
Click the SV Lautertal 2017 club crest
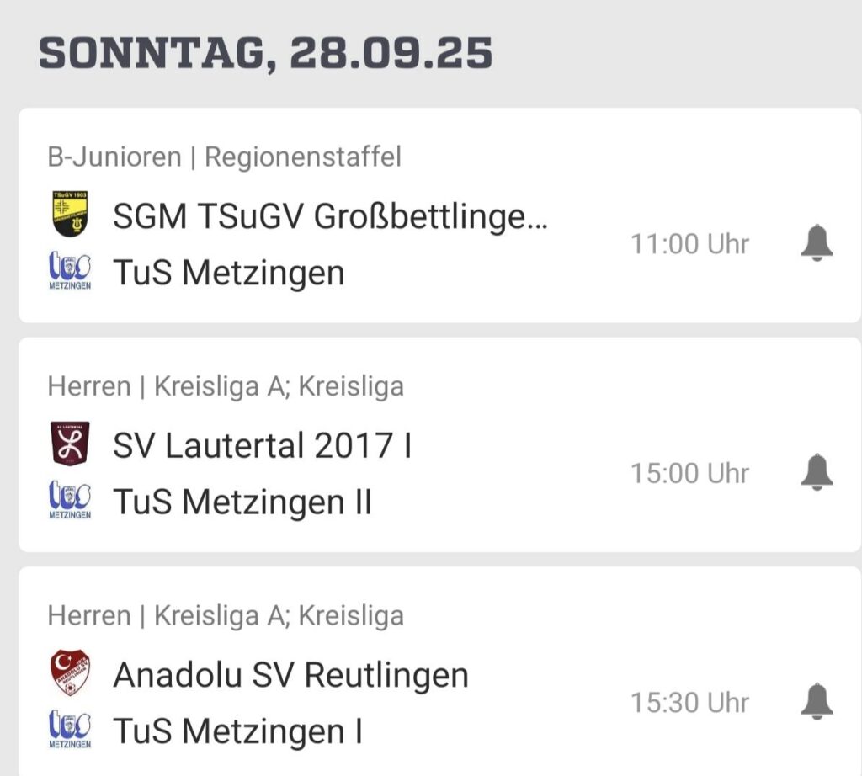pyautogui.click(x=70, y=444)
